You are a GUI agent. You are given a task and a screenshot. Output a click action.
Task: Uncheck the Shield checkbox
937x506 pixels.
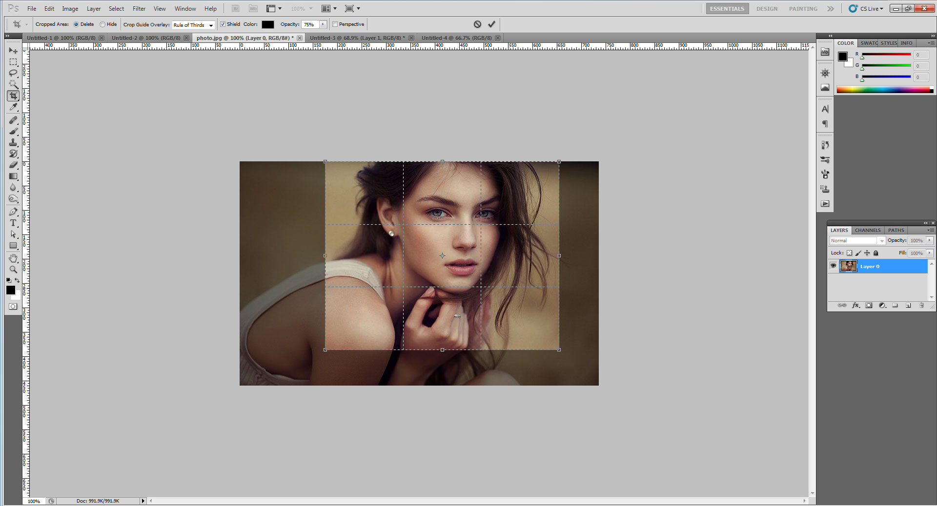(223, 24)
